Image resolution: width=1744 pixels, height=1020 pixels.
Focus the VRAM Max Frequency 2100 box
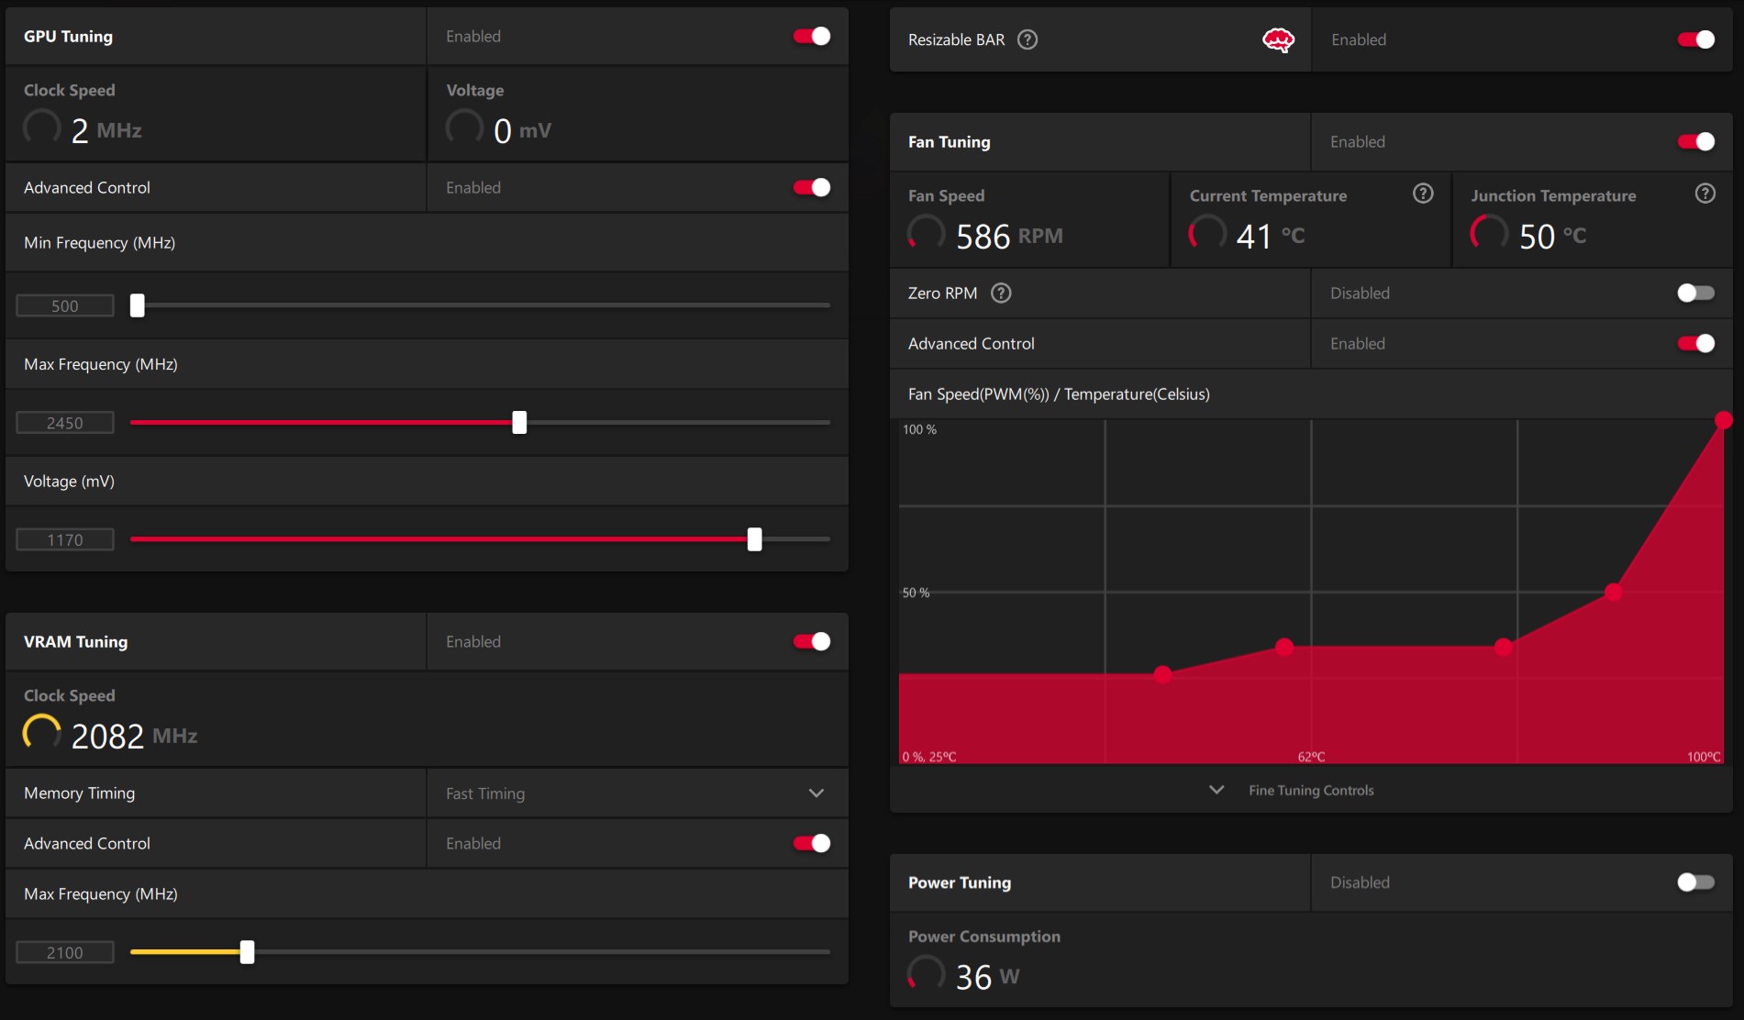tap(65, 952)
